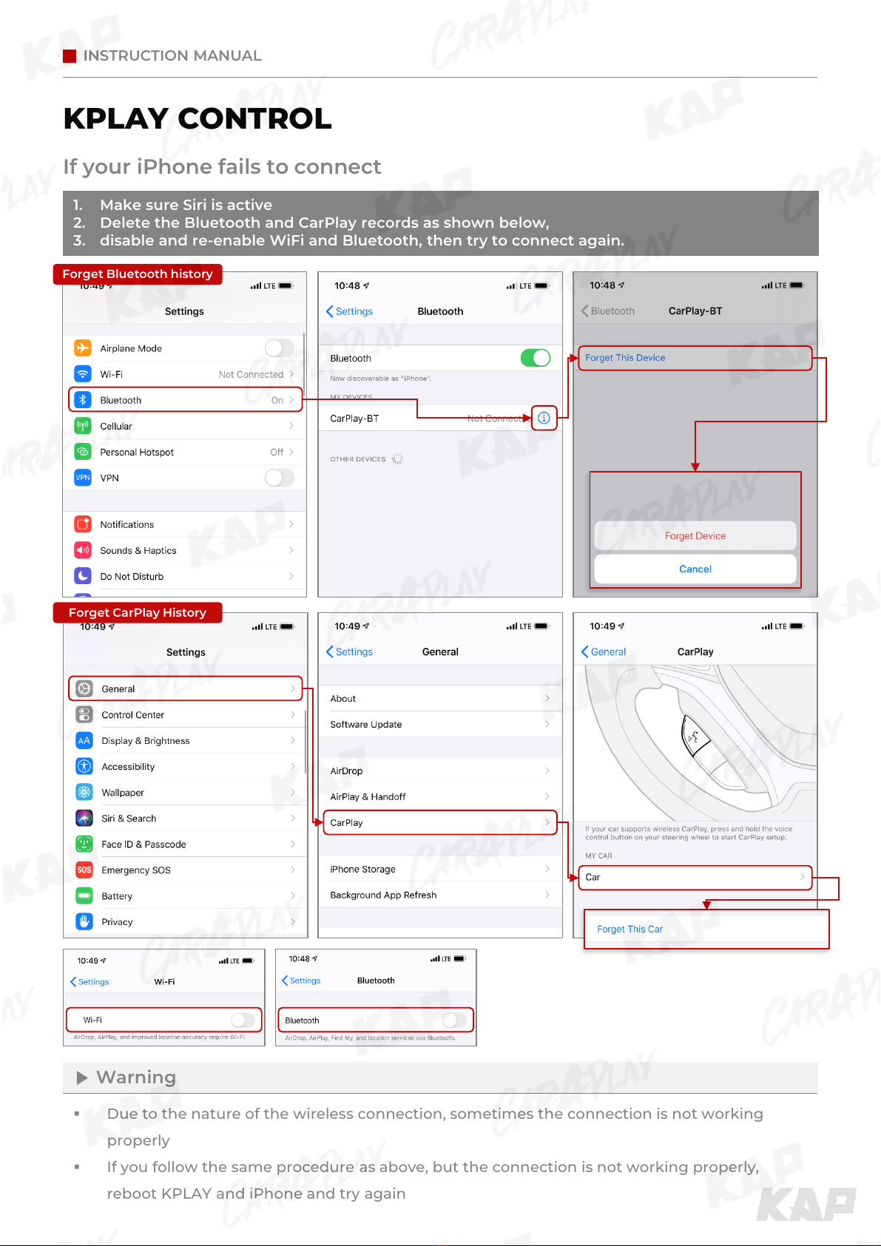Turn off the green Bluetooth switch
The height and width of the screenshot is (1246, 881).
point(536,358)
